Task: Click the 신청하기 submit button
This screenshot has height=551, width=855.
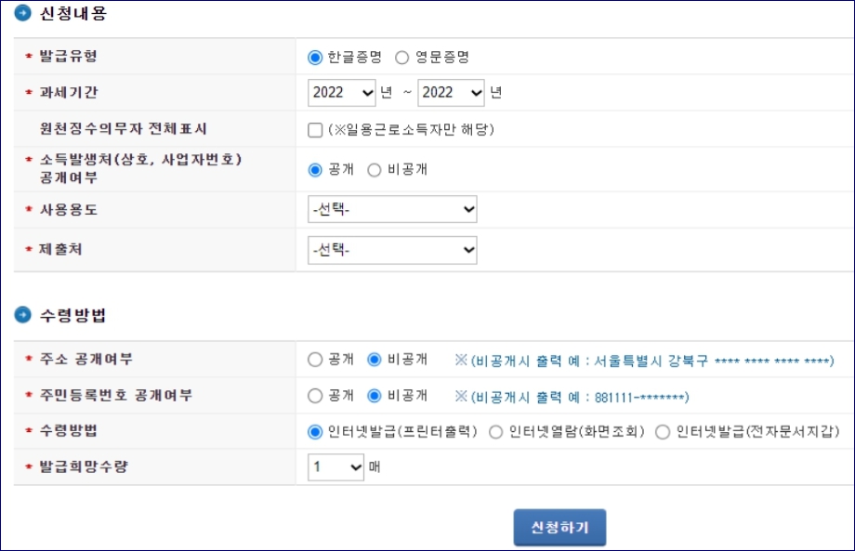Action: click(559, 527)
